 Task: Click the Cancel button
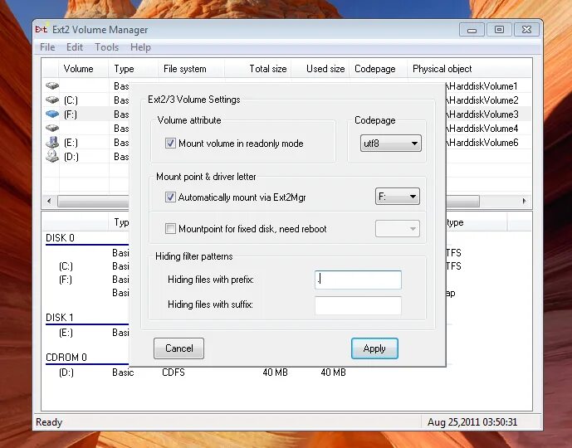coord(178,348)
